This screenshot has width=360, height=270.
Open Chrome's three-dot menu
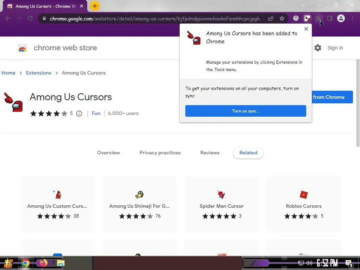[x=352, y=18]
